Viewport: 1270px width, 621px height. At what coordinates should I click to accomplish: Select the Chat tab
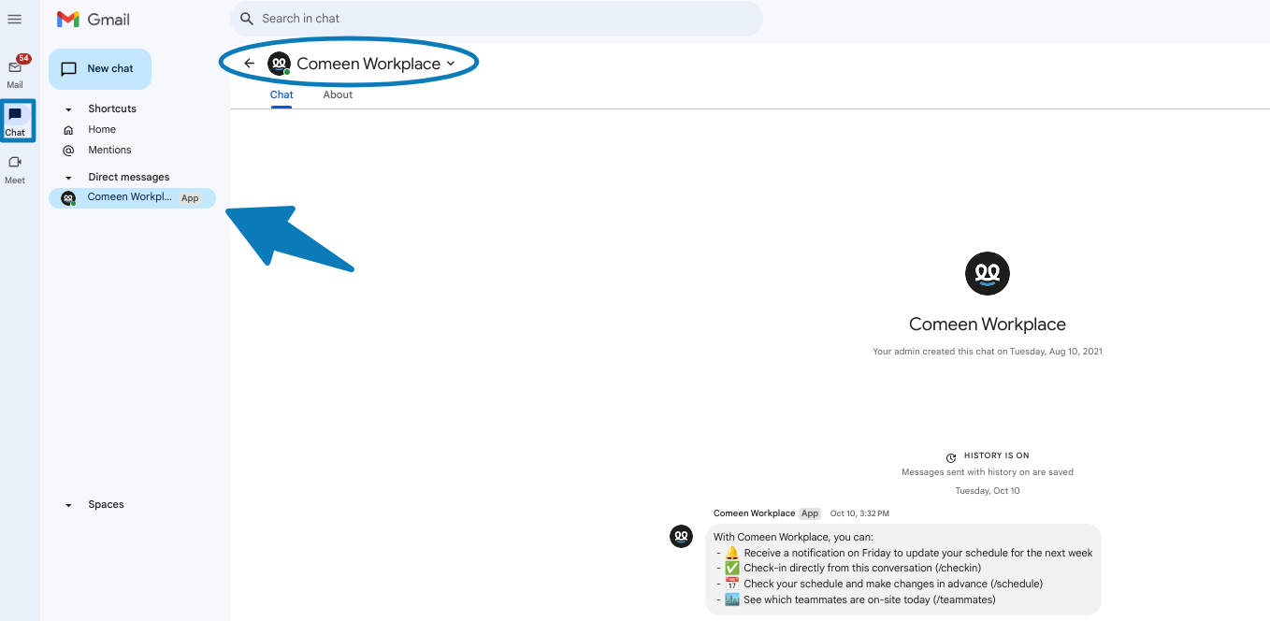pyautogui.click(x=281, y=94)
